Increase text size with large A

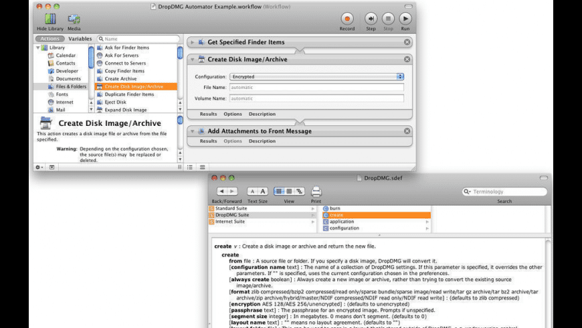tap(263, 191)
